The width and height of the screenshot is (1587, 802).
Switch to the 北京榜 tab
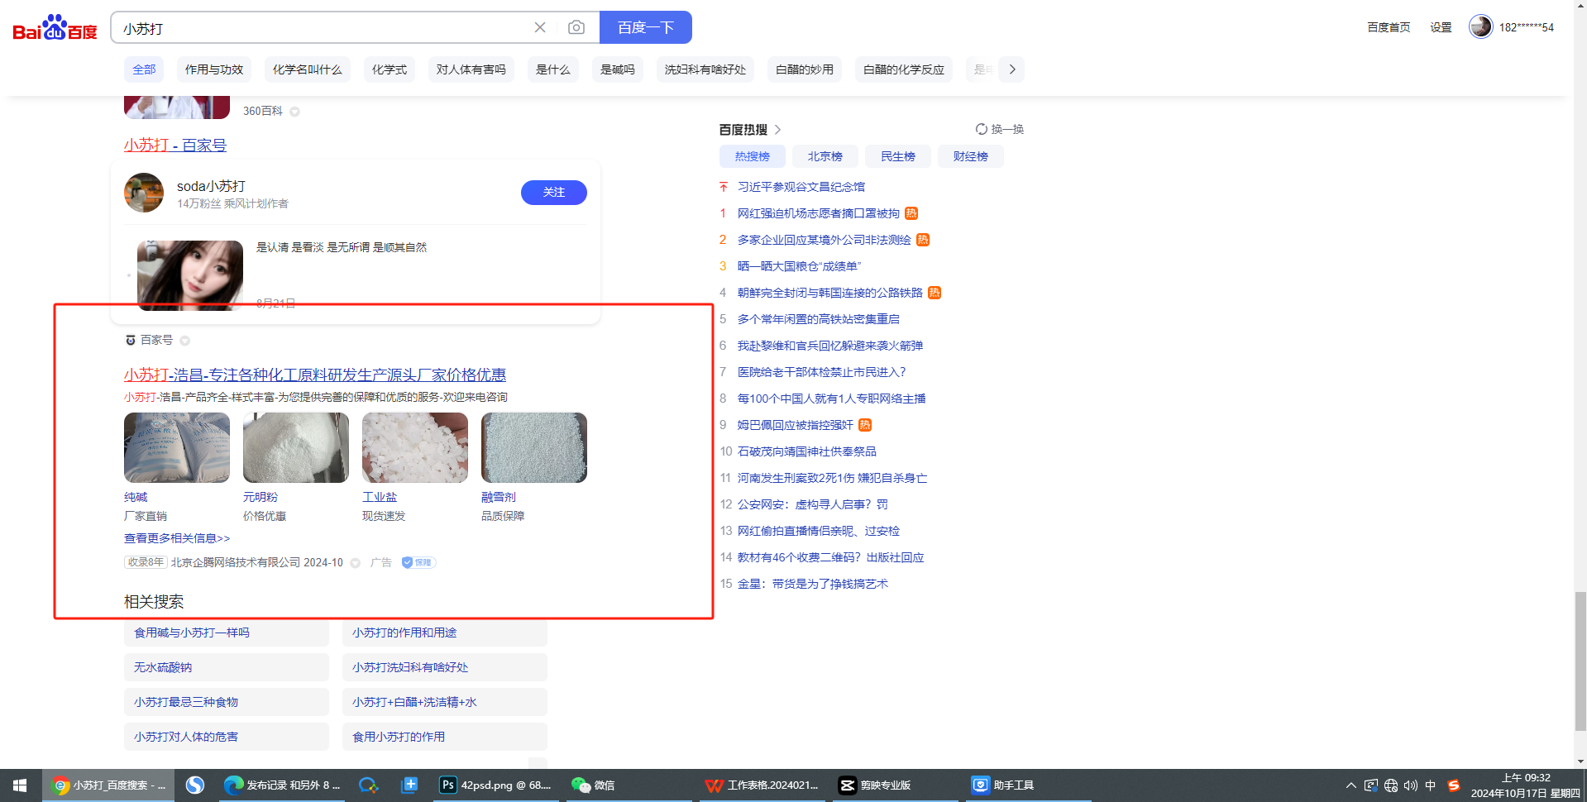click(x=825, y=156)
